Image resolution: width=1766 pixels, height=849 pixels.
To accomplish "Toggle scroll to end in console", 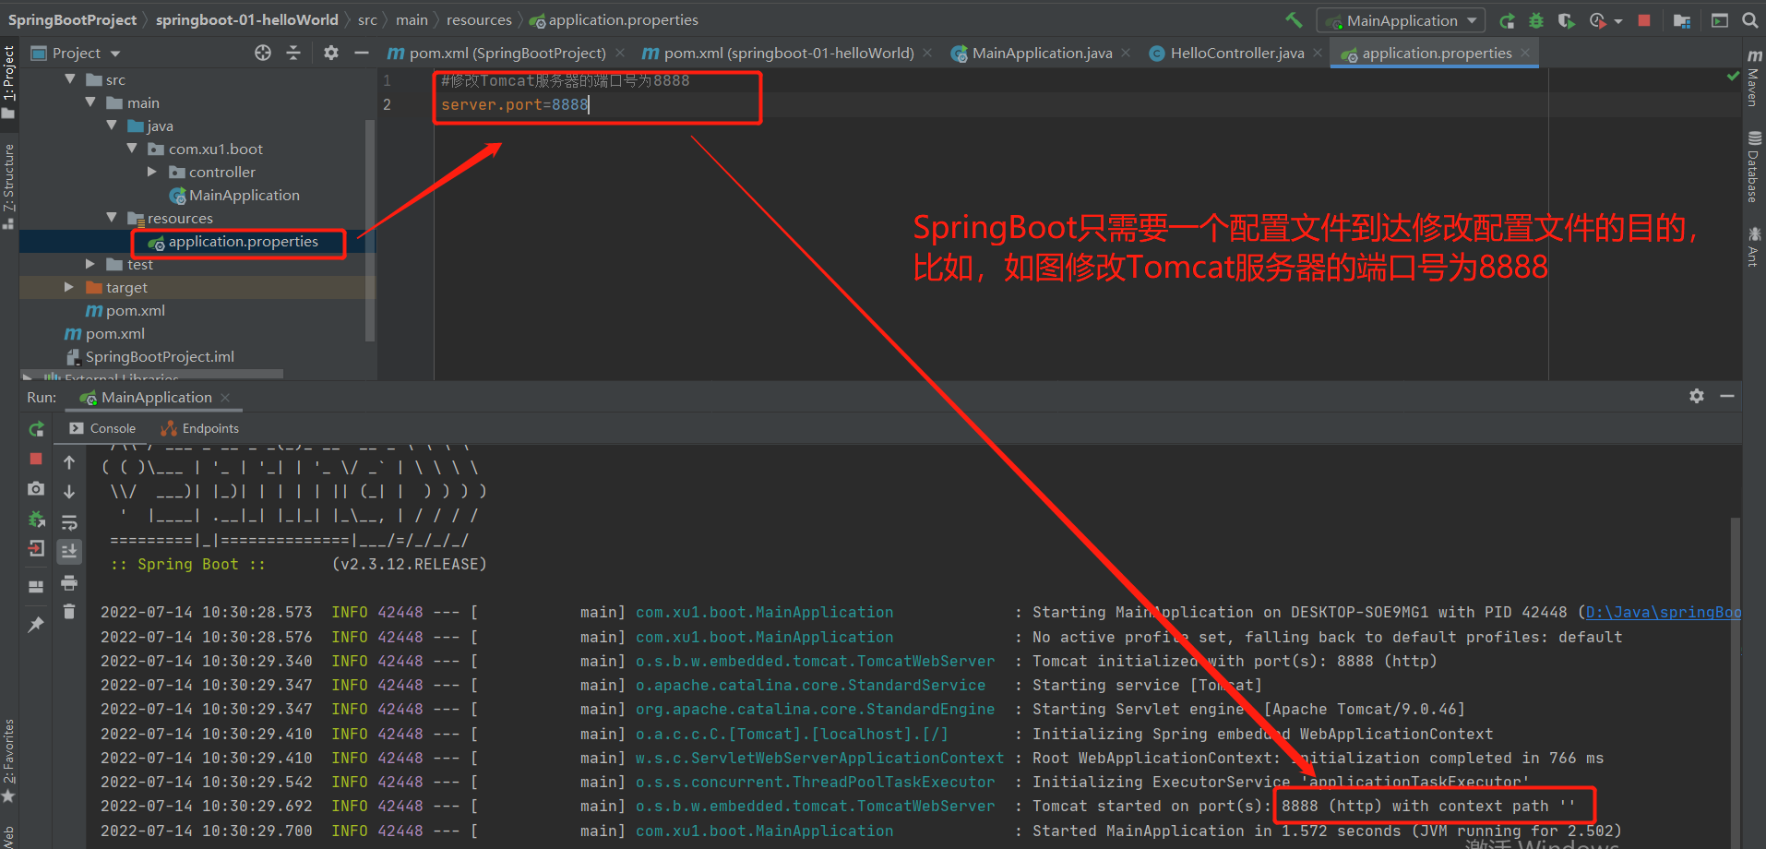I will (x=69, y=552).
